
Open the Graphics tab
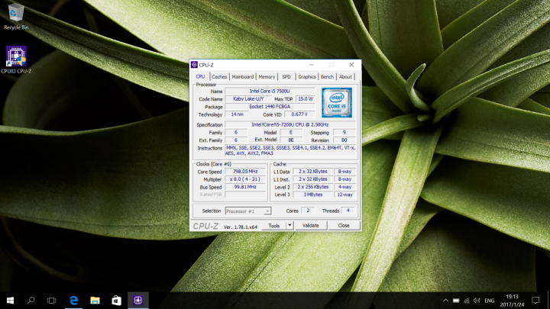(x=307, y=77)
